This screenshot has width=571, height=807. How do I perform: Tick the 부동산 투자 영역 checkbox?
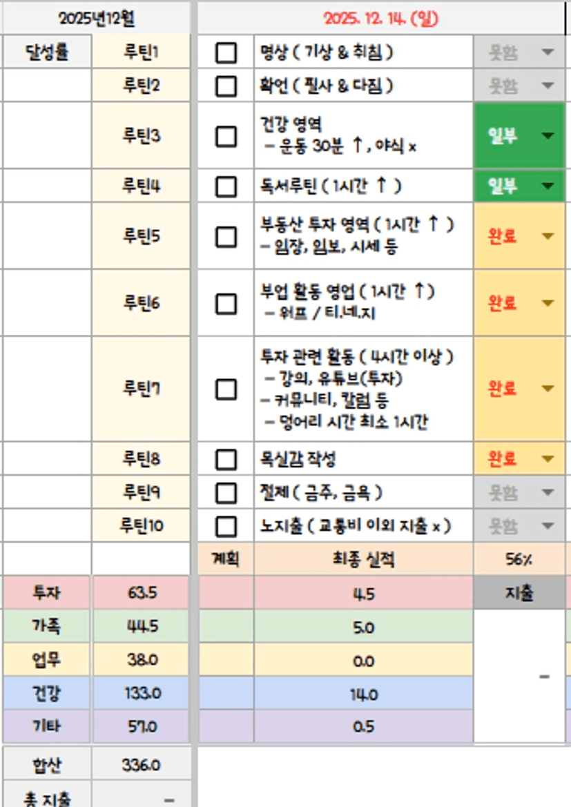(x=226, y=237)
